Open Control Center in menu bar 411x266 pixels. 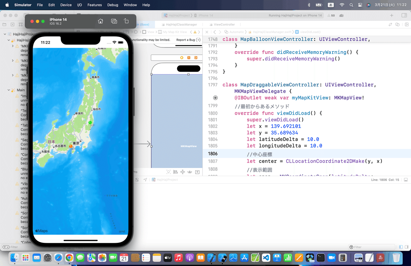pos(360,5)
